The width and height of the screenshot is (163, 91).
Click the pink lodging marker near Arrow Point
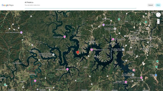point(35,81)
